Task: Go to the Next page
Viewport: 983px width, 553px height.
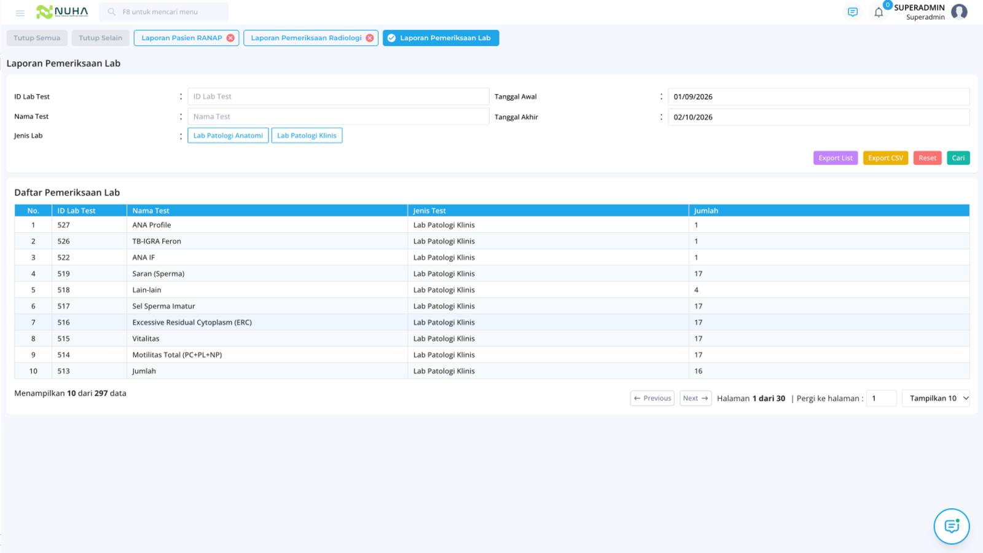Action: coord(695,398)
